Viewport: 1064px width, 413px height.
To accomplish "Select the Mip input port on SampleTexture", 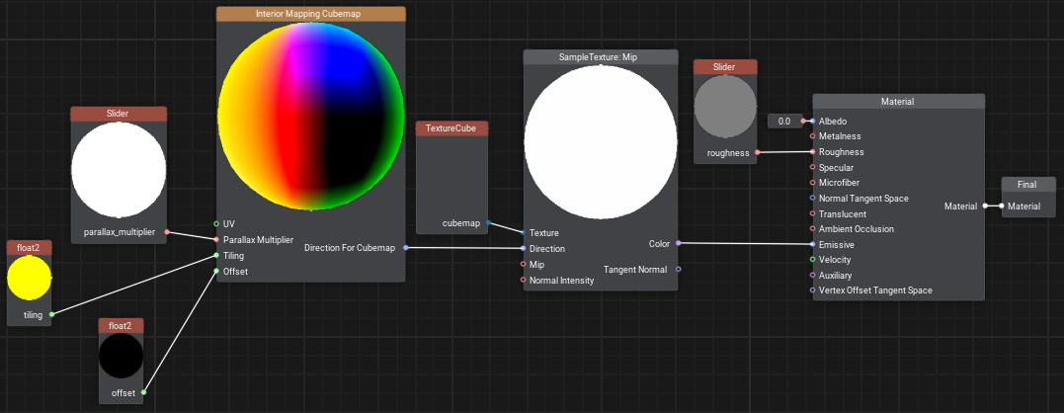I will (524, 265).
